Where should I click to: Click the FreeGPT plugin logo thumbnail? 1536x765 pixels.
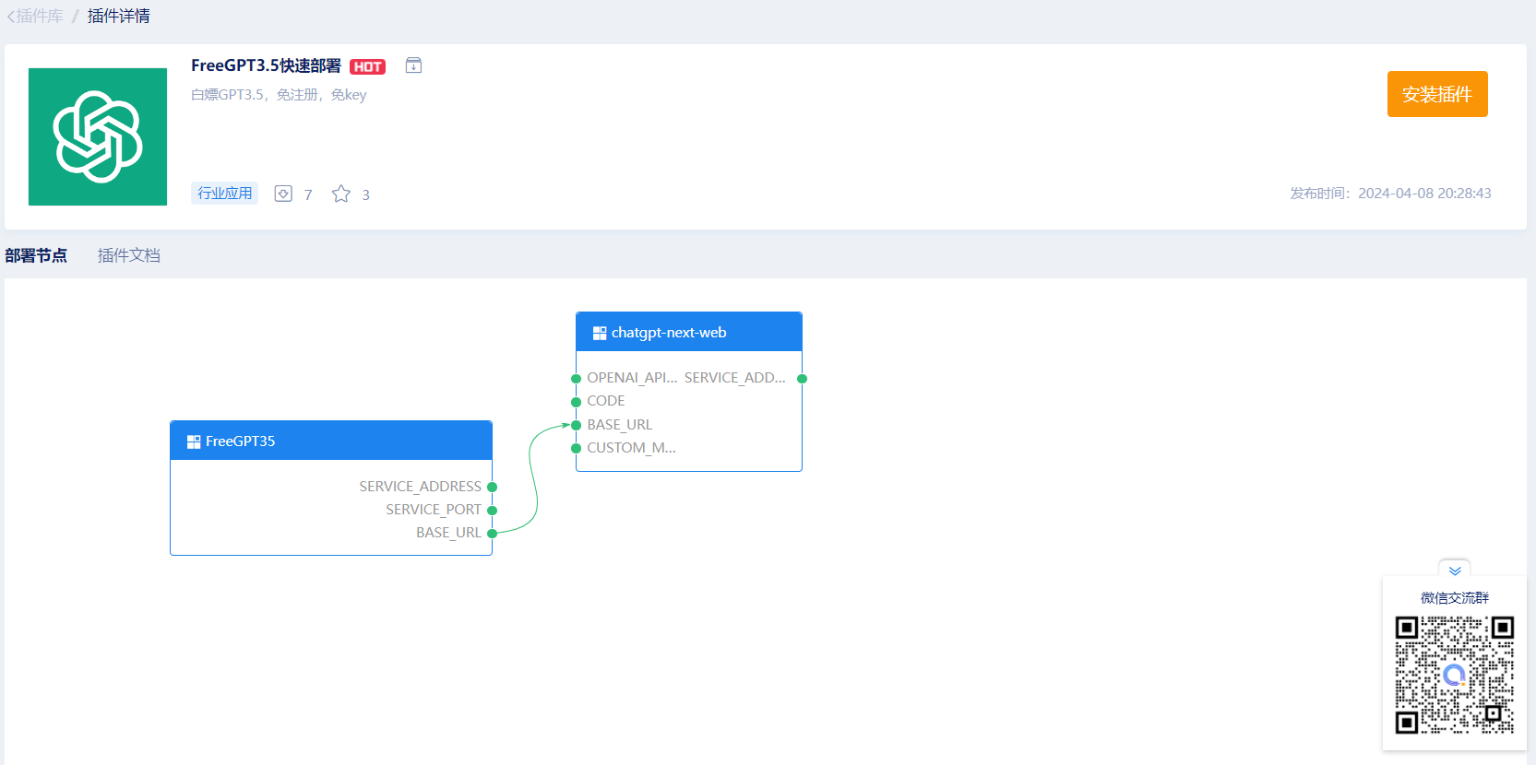[x=98, y=136]
